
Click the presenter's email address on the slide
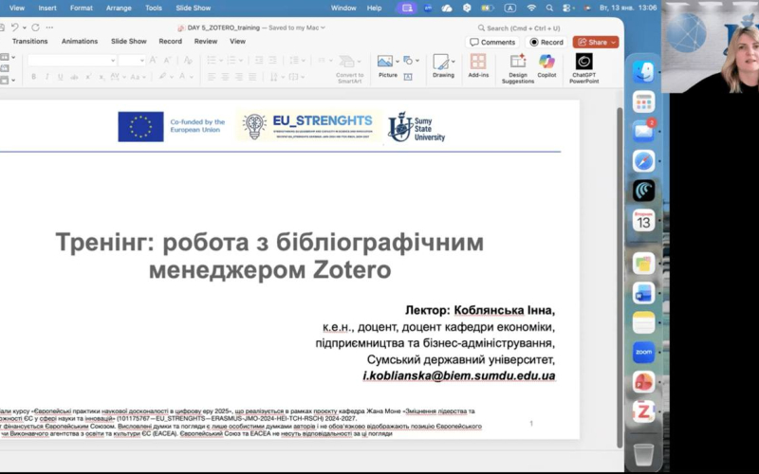click(459, 375)
